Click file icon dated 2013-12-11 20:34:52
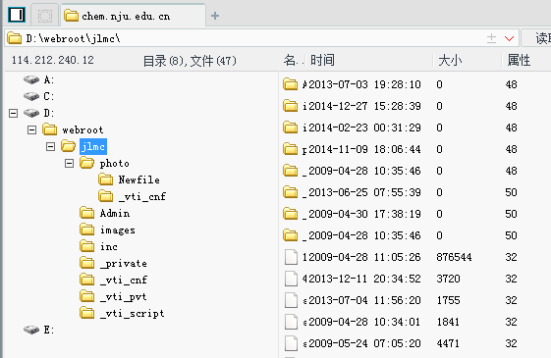 click(x=291, y=279)
